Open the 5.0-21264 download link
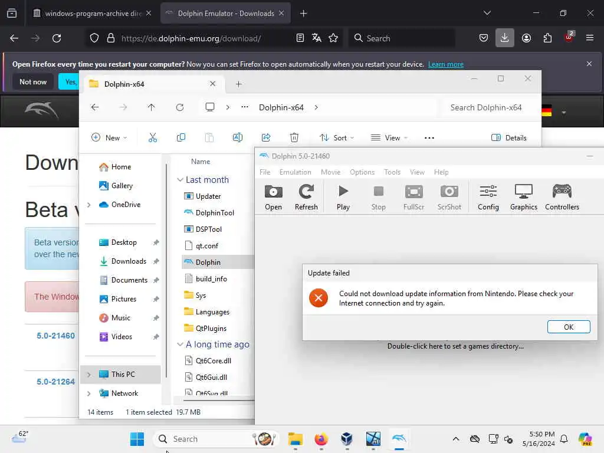The width and height of the screenshot is (604, 453). point(55,382)
